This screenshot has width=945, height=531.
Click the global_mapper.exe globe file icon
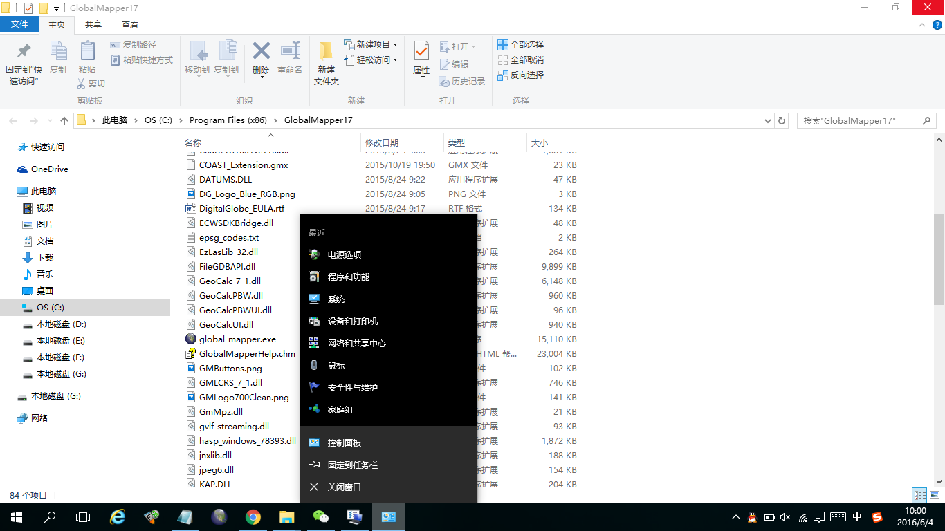[191, 339]
